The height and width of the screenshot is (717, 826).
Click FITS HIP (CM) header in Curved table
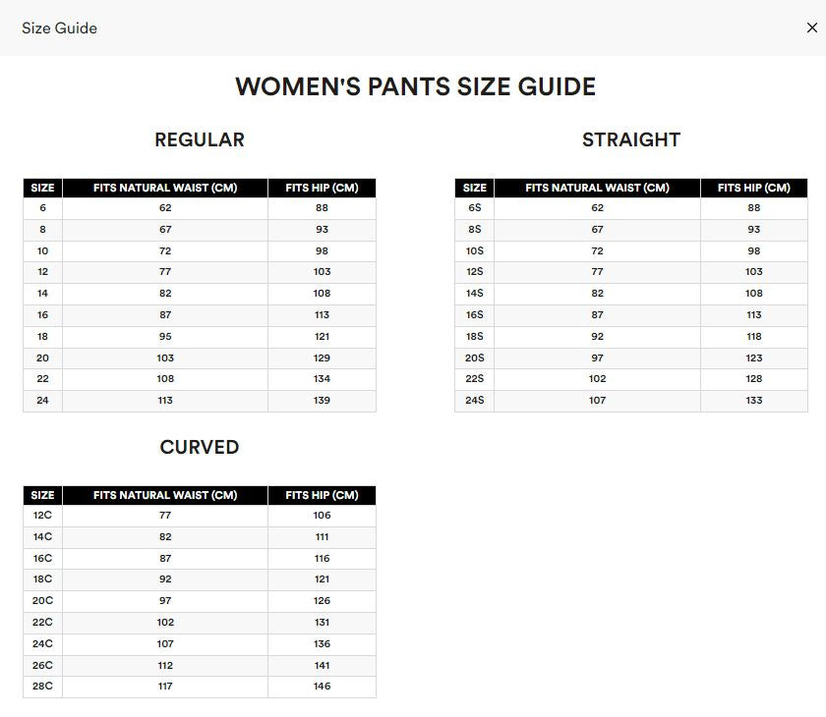click(x=321, y=495)
